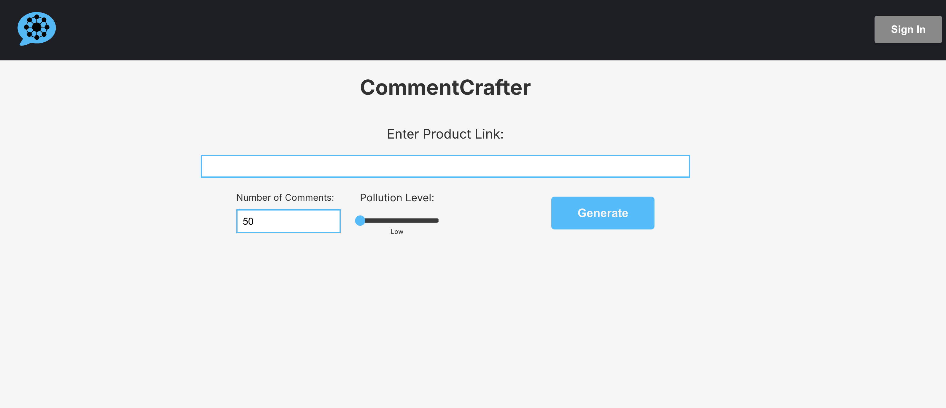Click the Generate button
Screen dimensions: 946x408
point(603,213)
